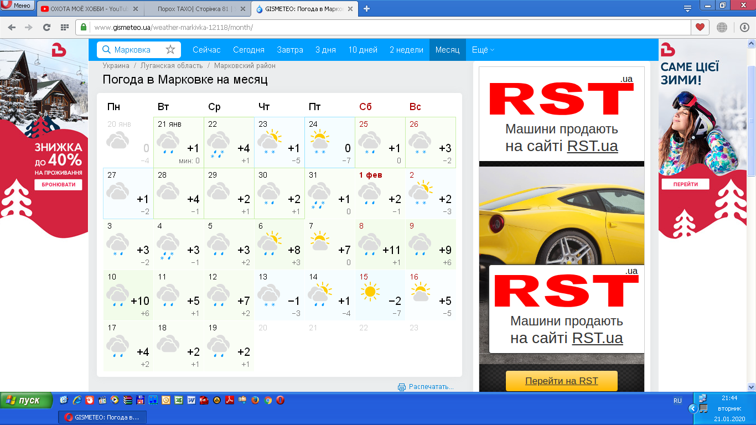Switch to ОХОТА МОЁ ХОББИ YouTube tab
This screenshot has height=425, width=756.
coord(90,9)
